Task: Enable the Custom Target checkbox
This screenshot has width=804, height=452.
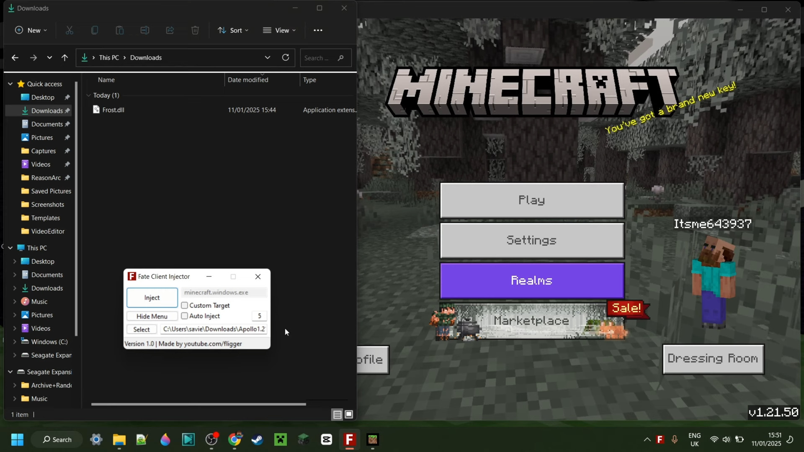Action: pos(184,305)
